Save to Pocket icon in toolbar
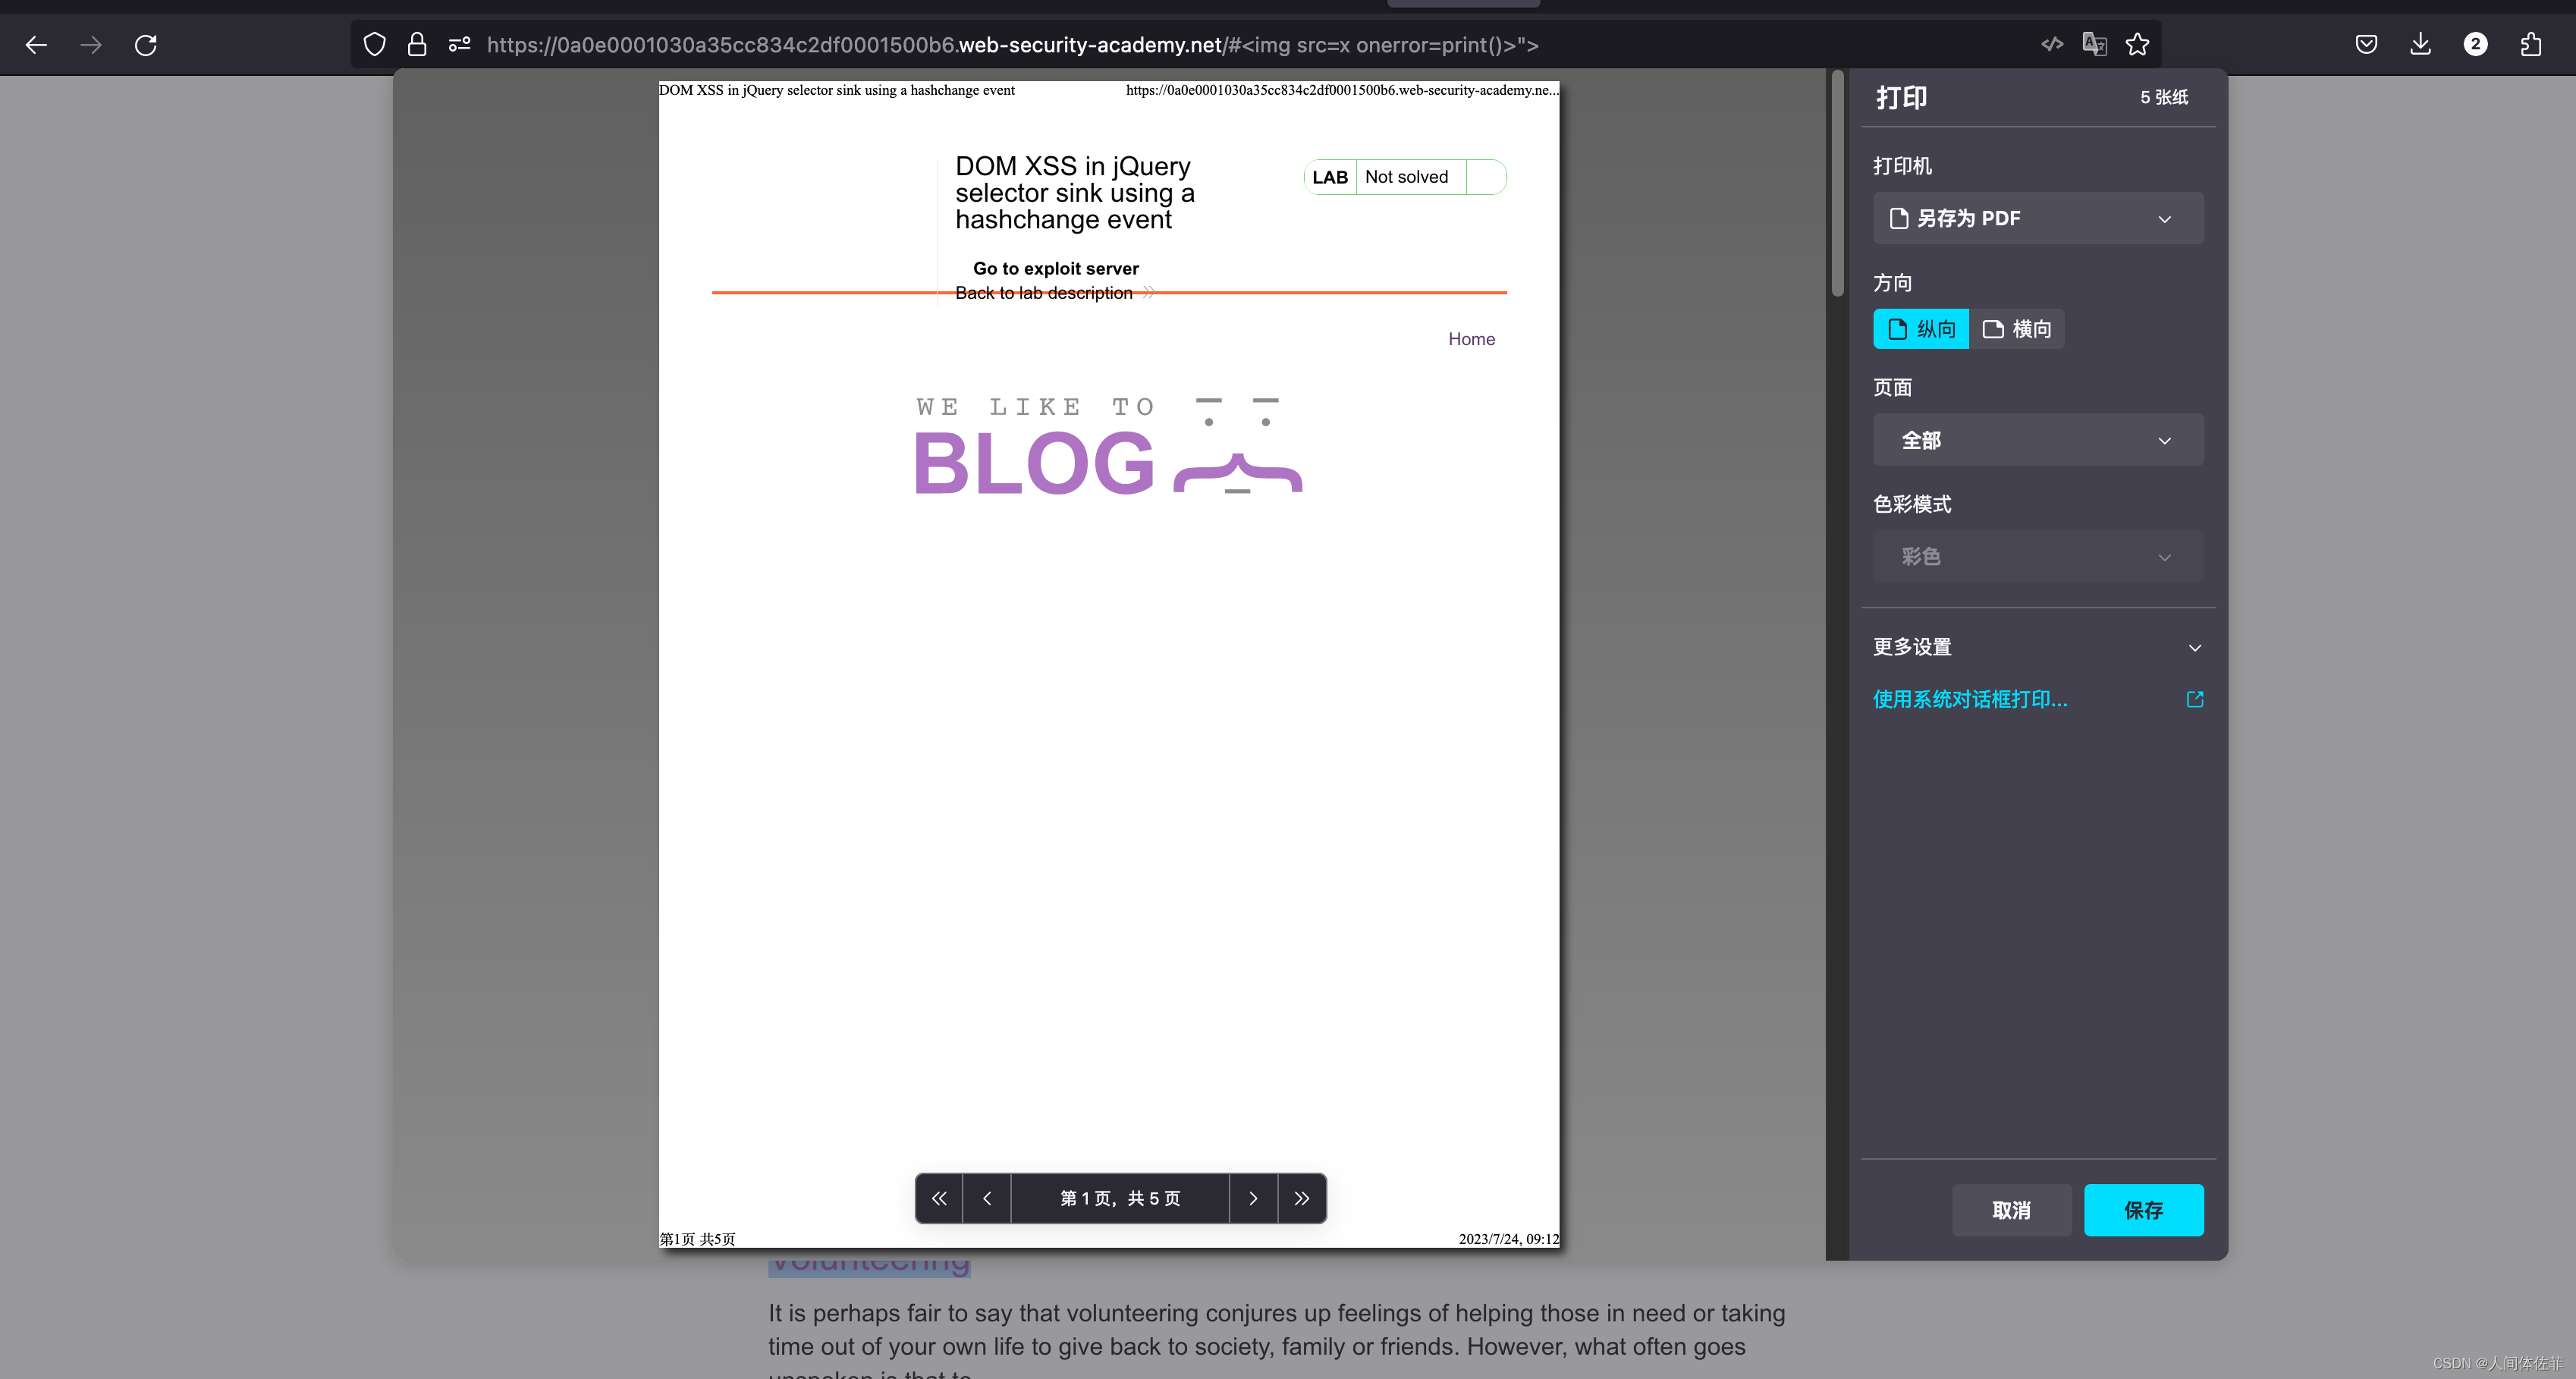Viewport: 2576px width, 1379px height. (2366, 45)
